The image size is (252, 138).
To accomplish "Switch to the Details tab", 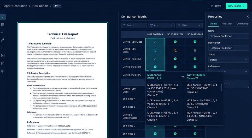I will point(213,24).
